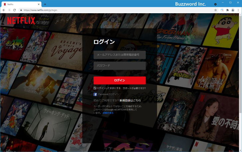This screenshot has height=152, width=242.
Task: Click the Facebookでログイン link
Action: pos(109,94)
